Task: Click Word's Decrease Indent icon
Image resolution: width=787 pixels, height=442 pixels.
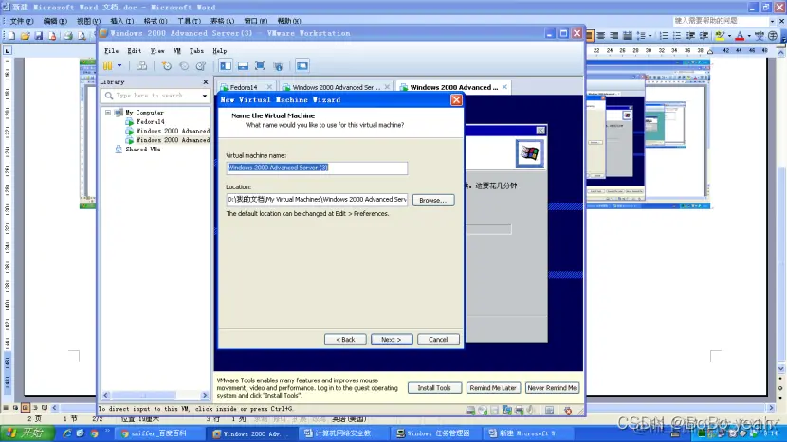Action: pyautogui.click(x=690, y=36)
